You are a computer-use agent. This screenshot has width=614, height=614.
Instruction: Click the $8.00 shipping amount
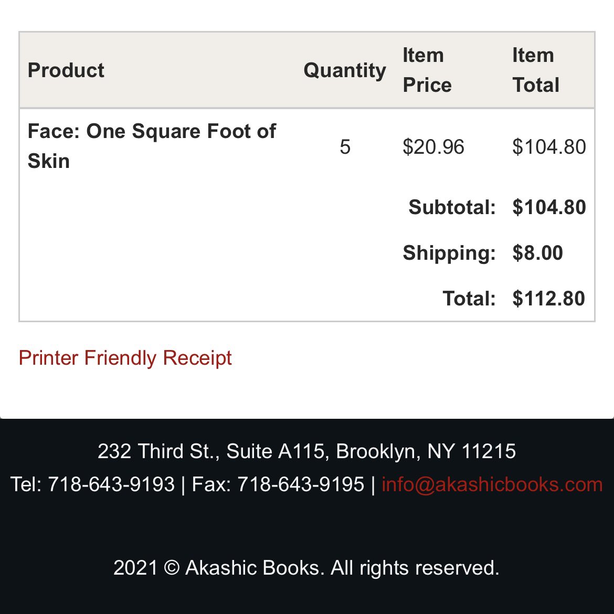(x=537, y=252)
